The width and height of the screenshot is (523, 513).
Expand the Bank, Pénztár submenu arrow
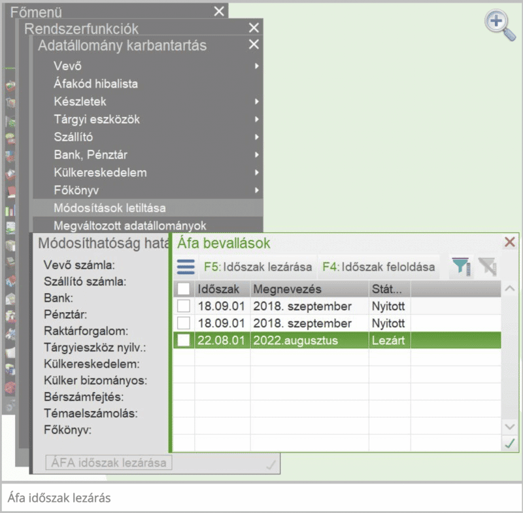pyautogui.click(x=256, y=154)
